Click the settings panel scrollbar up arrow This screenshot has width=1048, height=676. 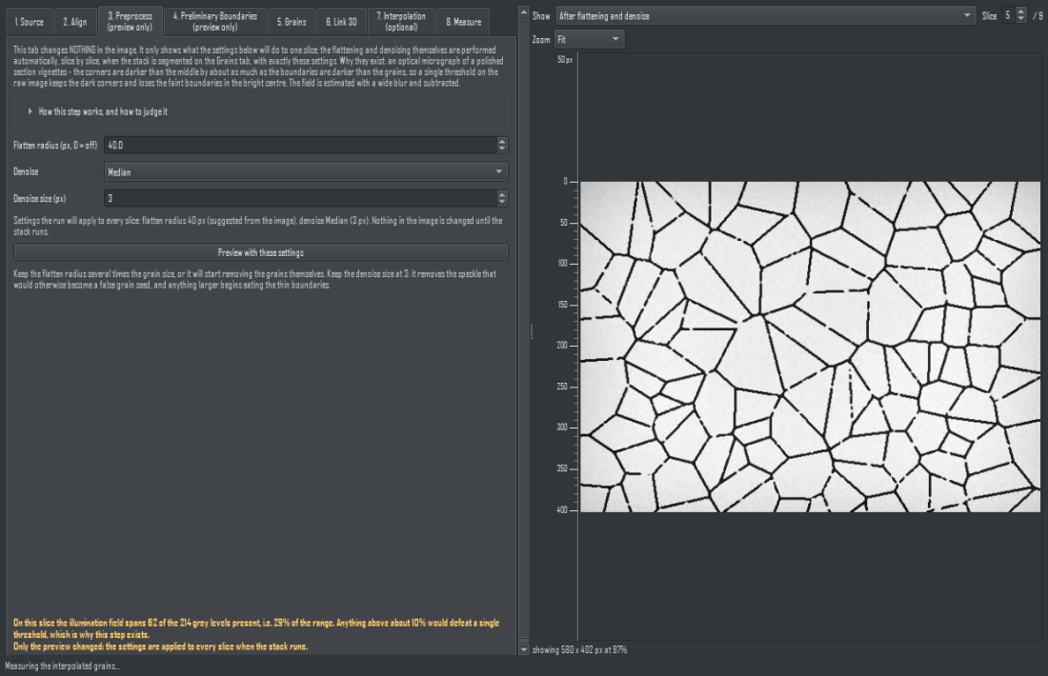(x=523, y=12)
